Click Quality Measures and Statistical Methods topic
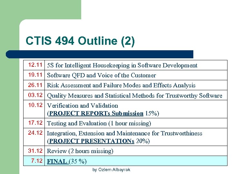Image resolution: width=232 pixels, height=174 pixels. tap(135, 96)
